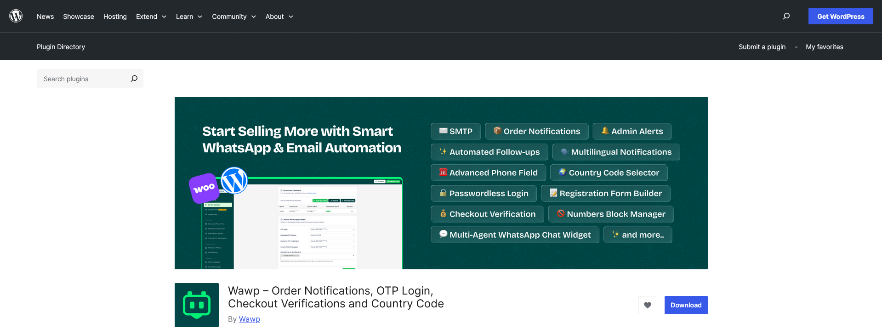The image size is (882, 334).
Task: Click Checkout Verification label in banner
Action: coord(488,214)
